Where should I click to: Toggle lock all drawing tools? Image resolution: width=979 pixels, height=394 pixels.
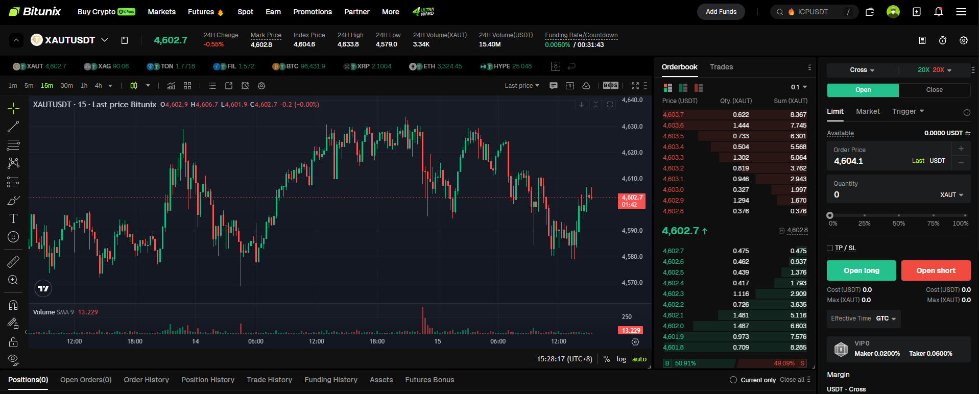tap(13, 342)
